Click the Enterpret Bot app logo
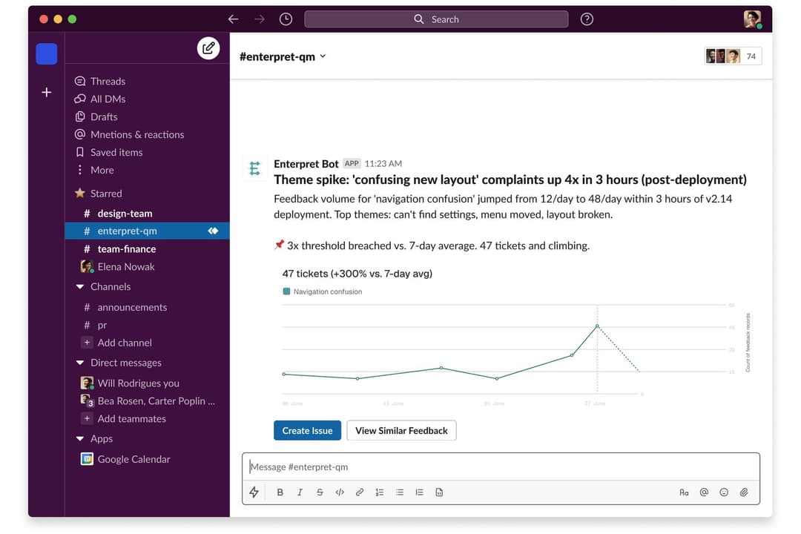Image resolution: width=801 pixels, height=534 pixels. click(254, 168)
